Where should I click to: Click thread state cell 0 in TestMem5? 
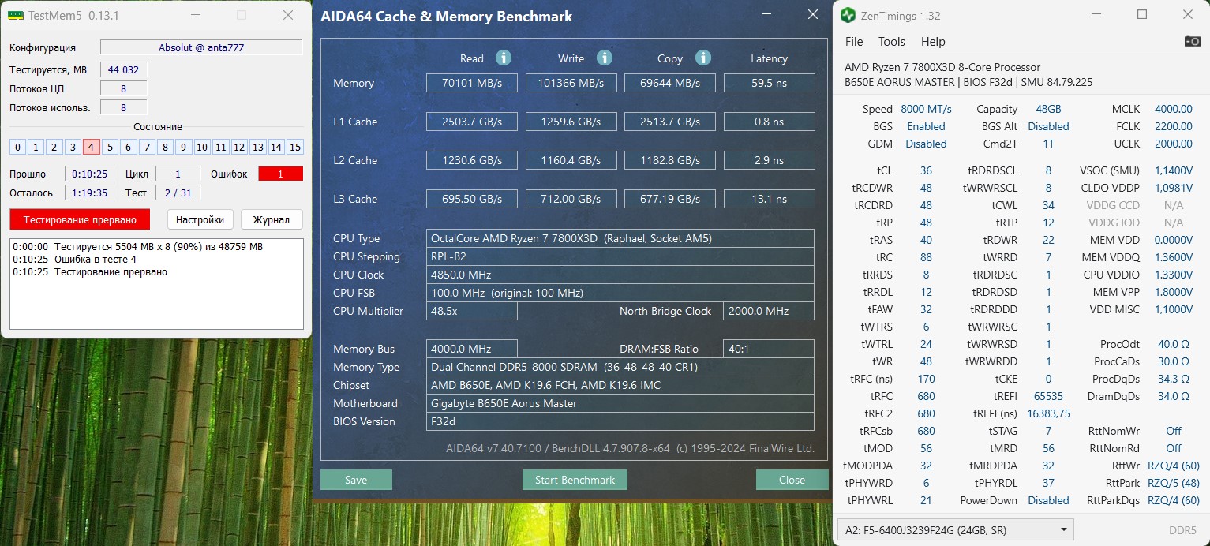click(x=17, y=147)
